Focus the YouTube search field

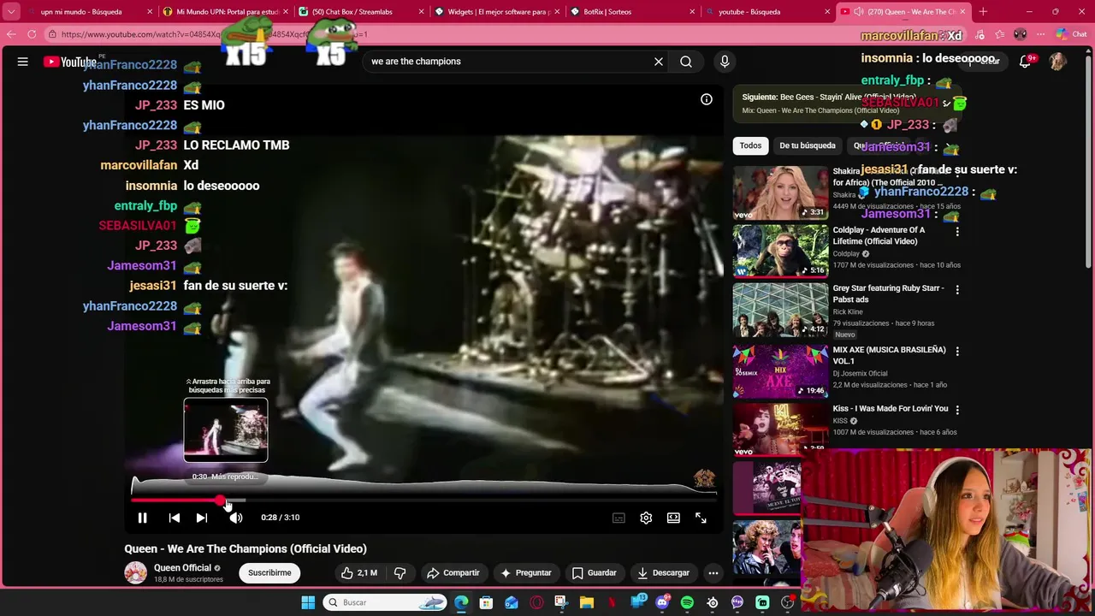click(505, 62)
